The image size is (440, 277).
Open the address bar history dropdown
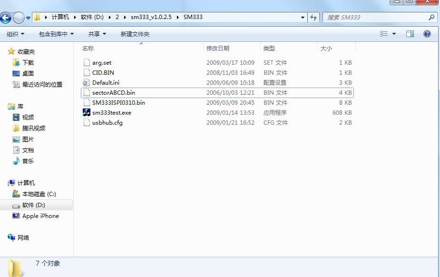coord(303,17)
